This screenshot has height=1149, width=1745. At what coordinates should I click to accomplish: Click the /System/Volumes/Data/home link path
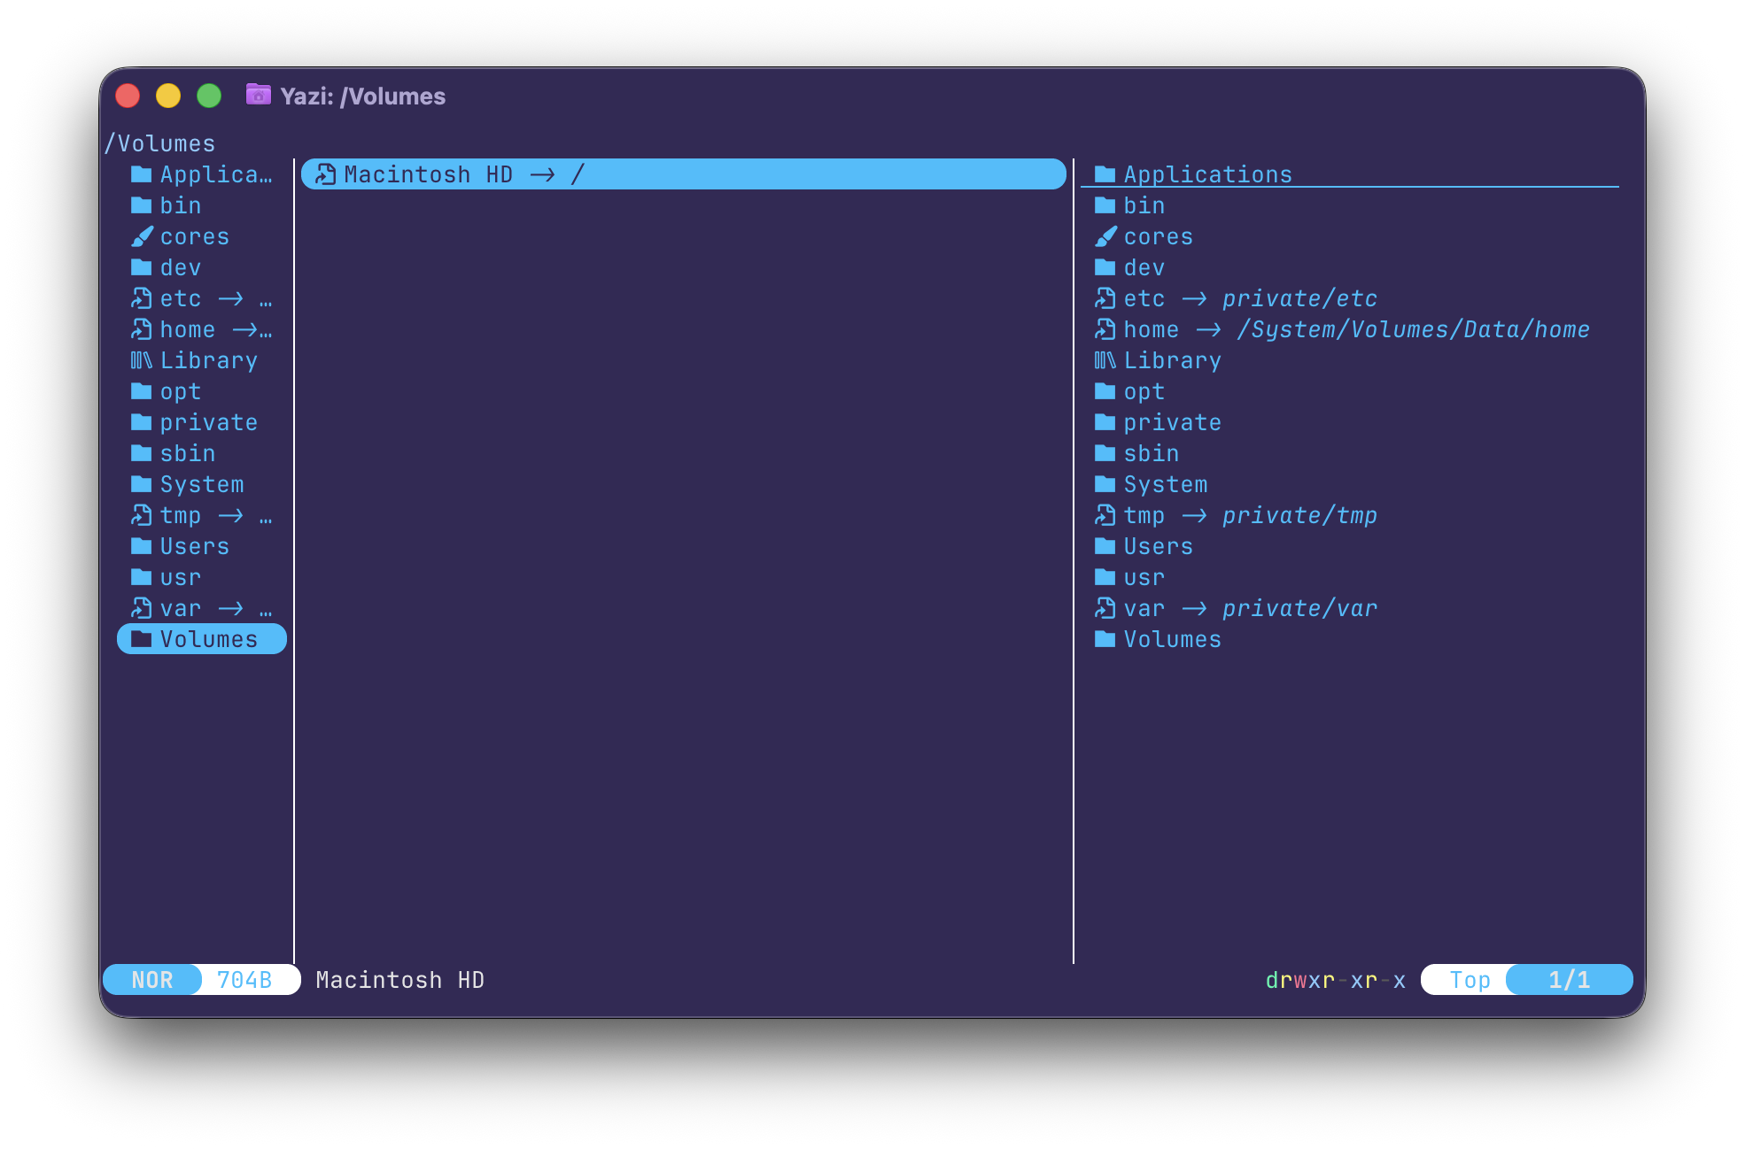coord(1413,329)
